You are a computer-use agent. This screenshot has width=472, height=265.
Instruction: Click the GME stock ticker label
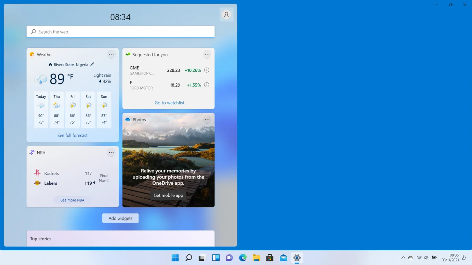[134, 68]
